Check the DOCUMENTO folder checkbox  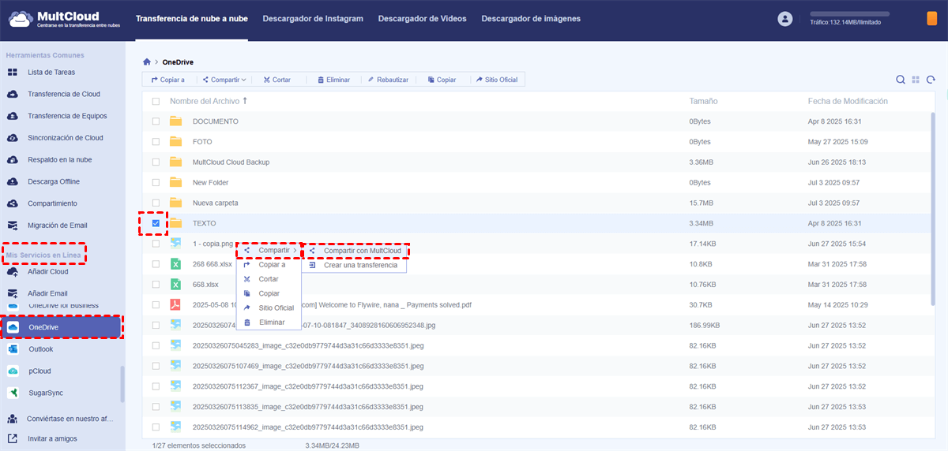point(156,121)
